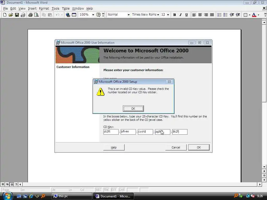Open the Table menu
Image resolution: width=267 pixels, height=200 pixels.
(66, 9)
